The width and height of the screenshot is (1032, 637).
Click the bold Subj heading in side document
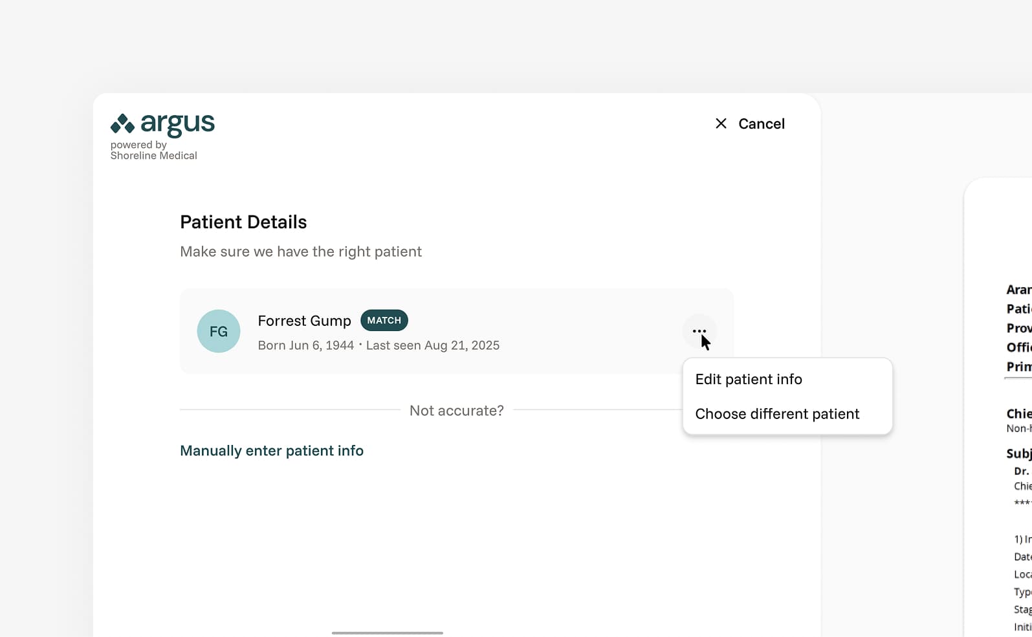pyautogui.click(x=1019, y=453)
